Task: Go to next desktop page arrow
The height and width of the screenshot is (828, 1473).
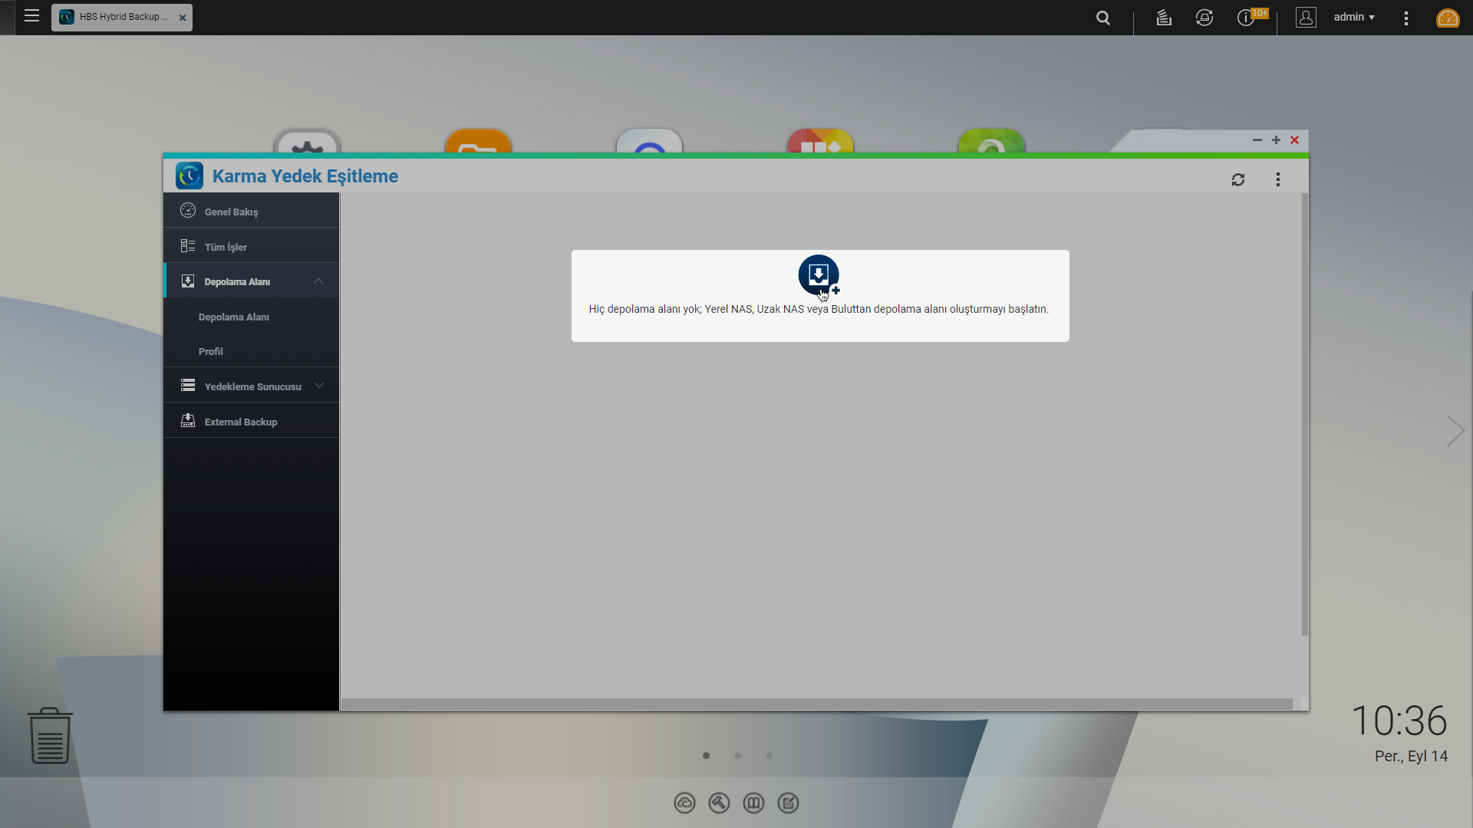Action: click(x=1455, y=431)
